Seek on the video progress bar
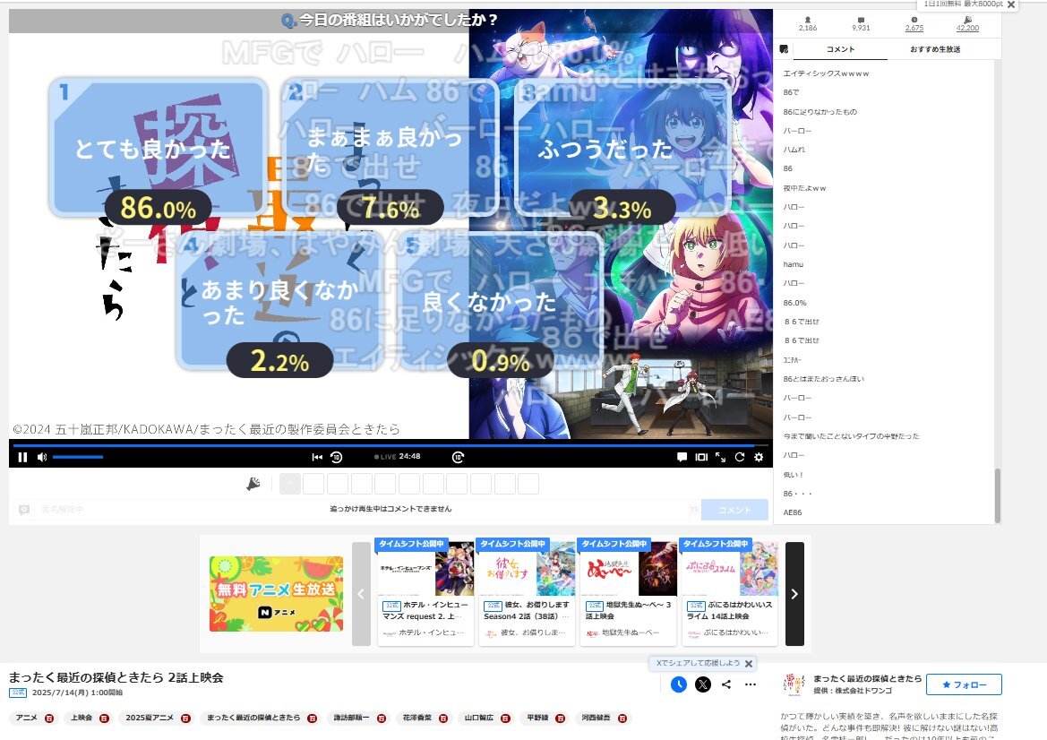The height and width of the screenshot is (740, 1047). [x=390, y=444]
